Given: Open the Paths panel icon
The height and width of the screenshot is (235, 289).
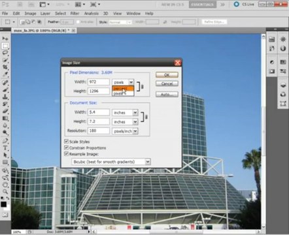Looking at the screenshot, I should 283,104.
